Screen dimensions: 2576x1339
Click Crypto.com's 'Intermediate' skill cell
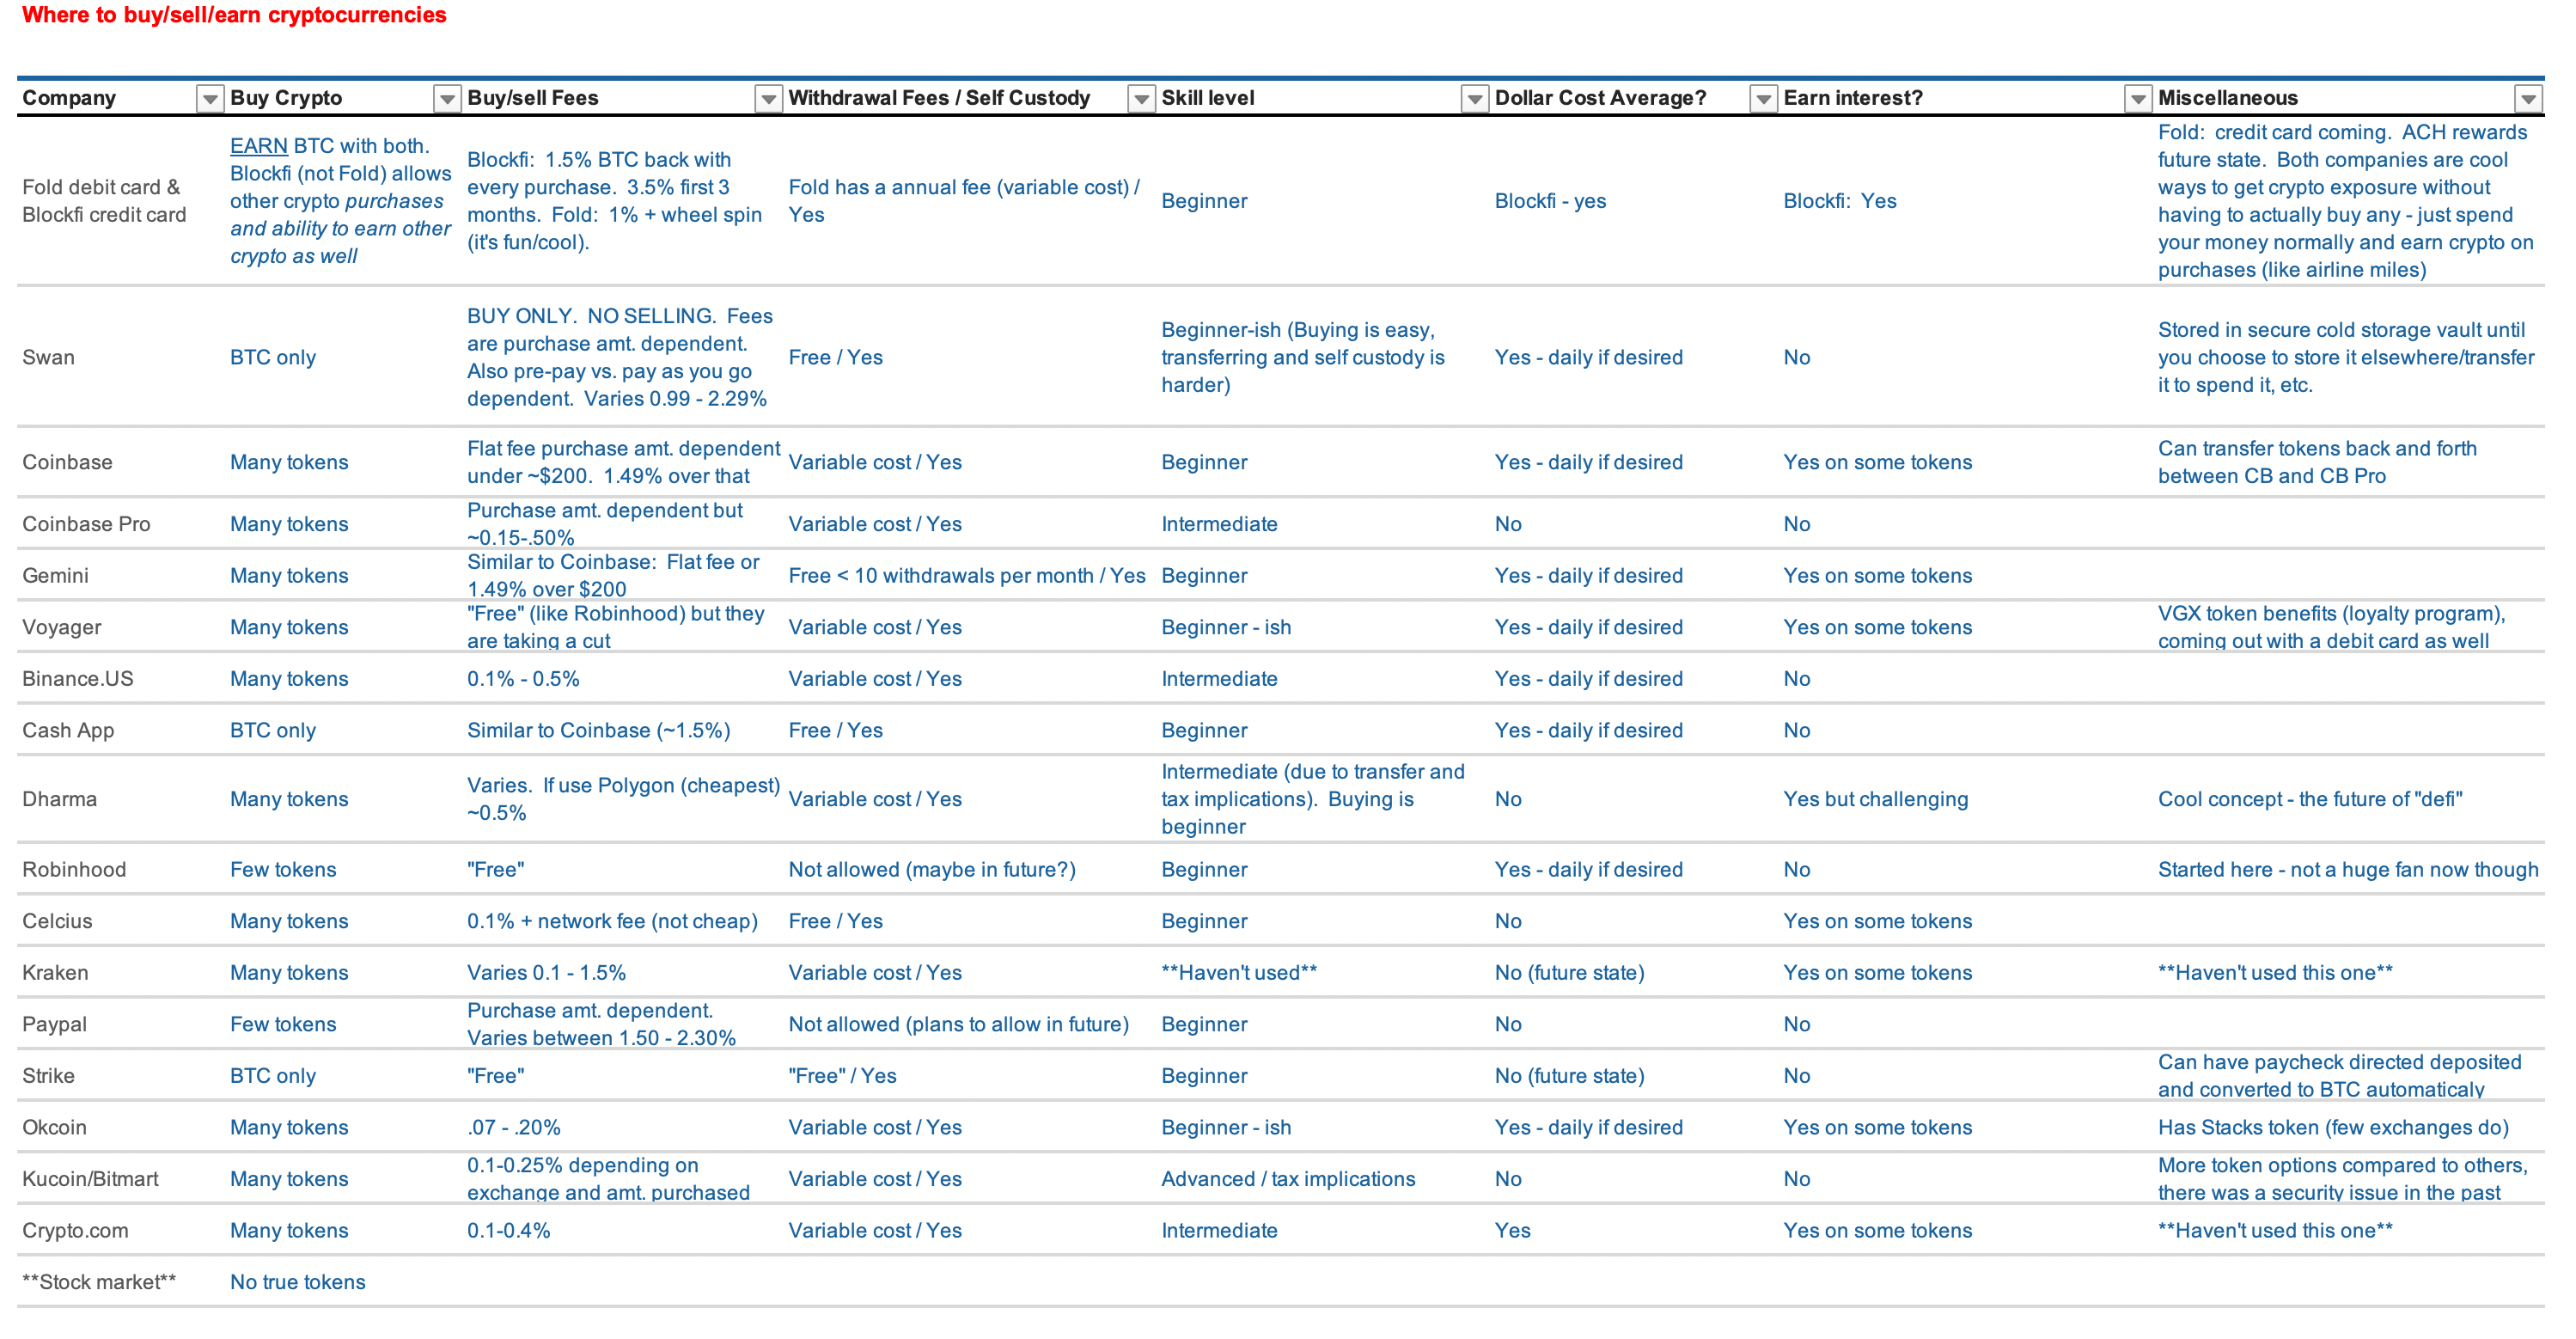click(1219, 1231)
